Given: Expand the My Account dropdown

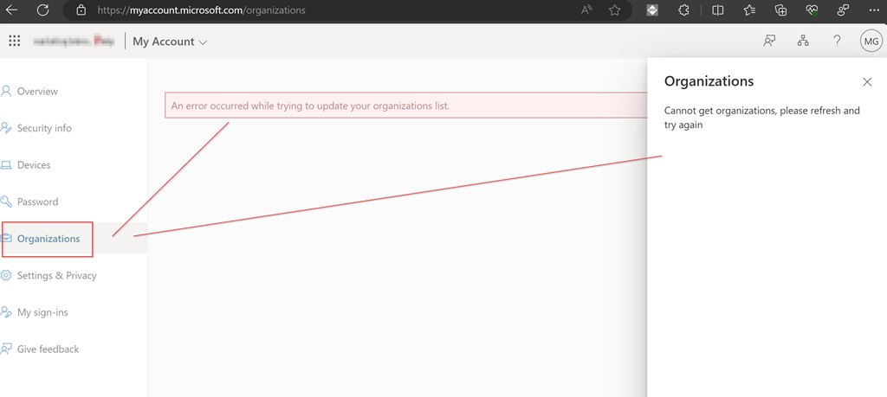Looking at the screenshot, I should (170, 42).
